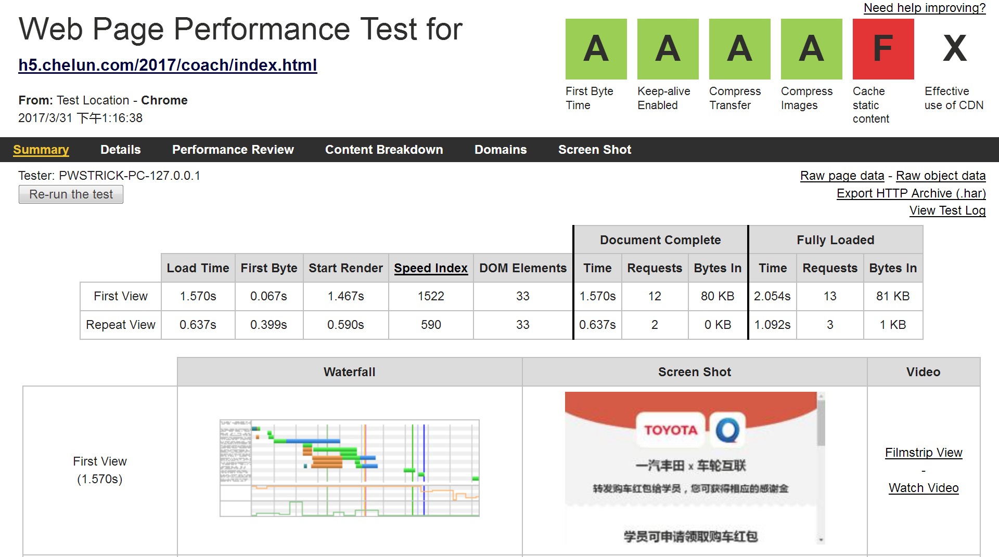The height and width of the screenshot is (557, 999).
Task: Click the Speed Index column header link
Action: click(x=431, y=268)
